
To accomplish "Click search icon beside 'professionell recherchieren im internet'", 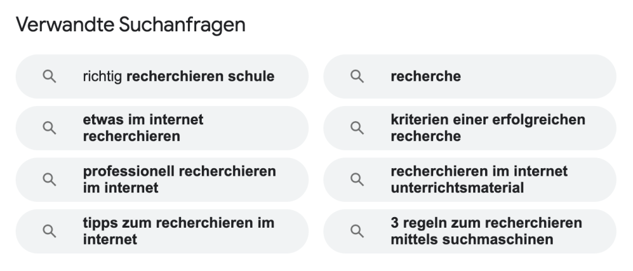I will coord(50,179).
